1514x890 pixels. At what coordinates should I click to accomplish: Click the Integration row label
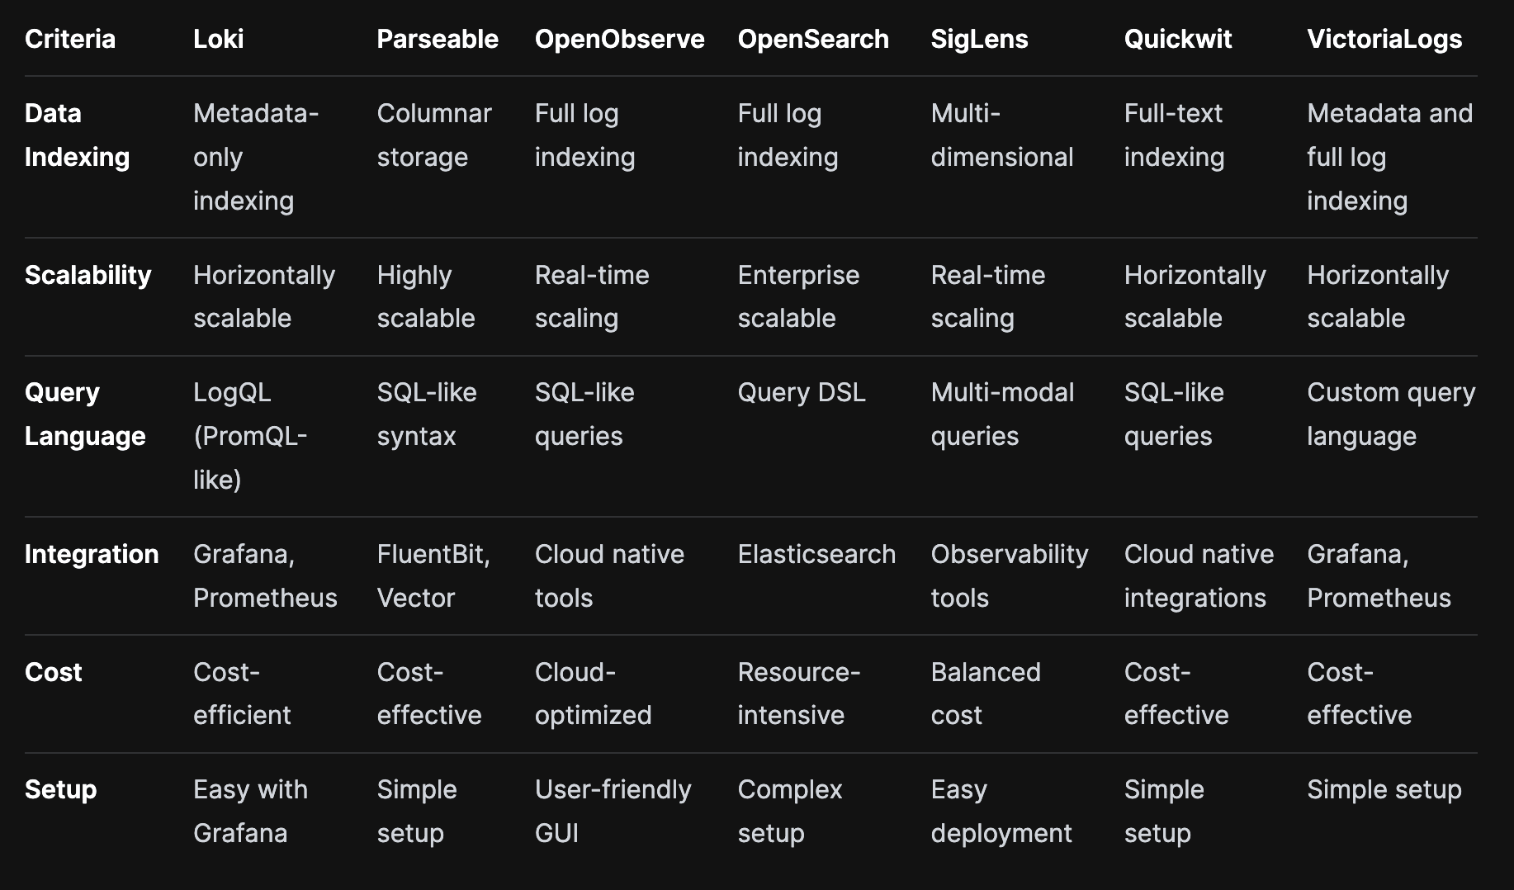click(x=92, y=554)
